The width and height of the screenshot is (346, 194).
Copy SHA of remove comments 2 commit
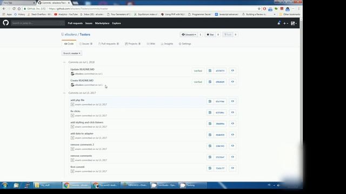210,146
